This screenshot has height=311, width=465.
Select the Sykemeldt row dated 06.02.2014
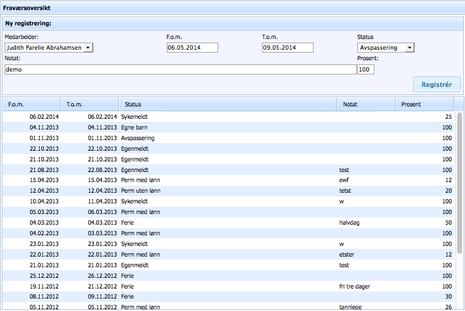228,117
